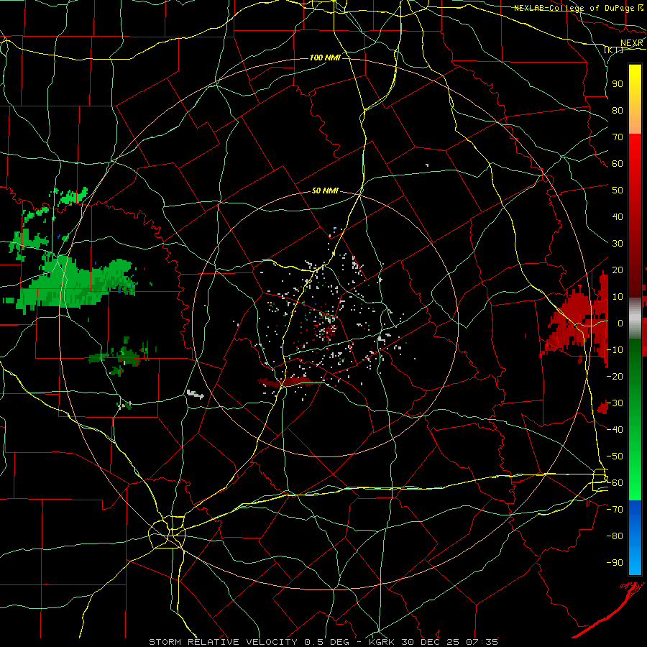
Task: Select the 30 value on velocity scale
Action: click(618, 244)
